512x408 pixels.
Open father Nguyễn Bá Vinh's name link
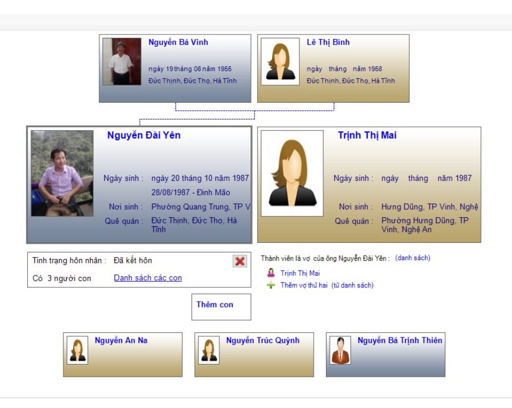coord(178,42)
